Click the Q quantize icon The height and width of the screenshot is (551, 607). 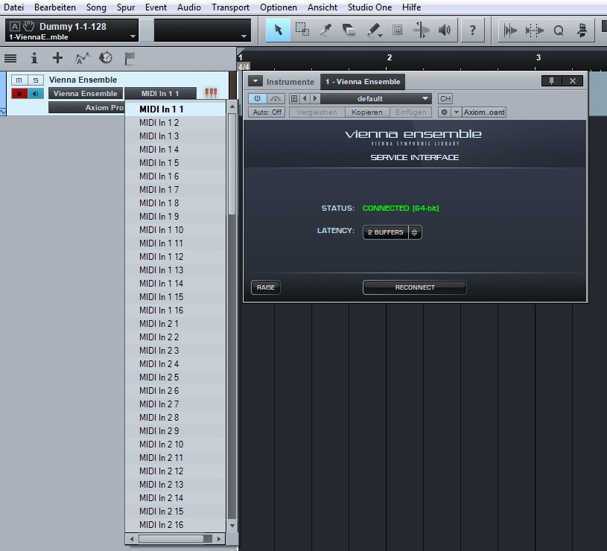(559, 31)
